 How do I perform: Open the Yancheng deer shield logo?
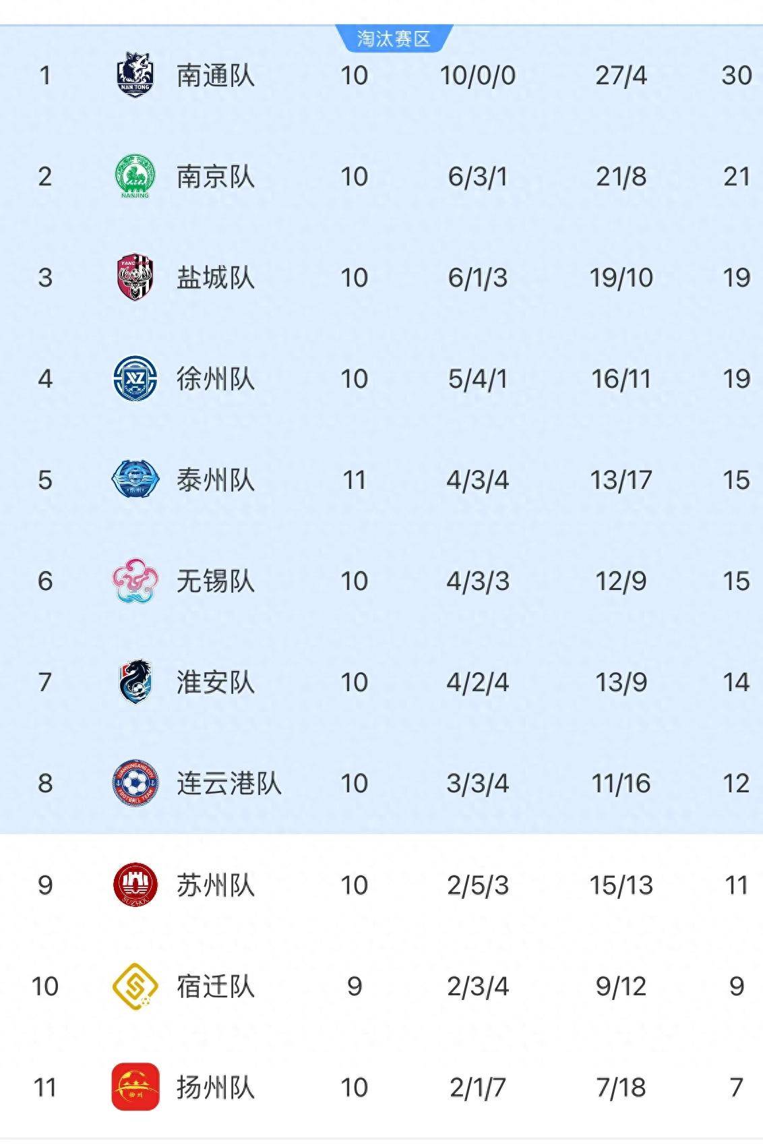tap(135, 277)
